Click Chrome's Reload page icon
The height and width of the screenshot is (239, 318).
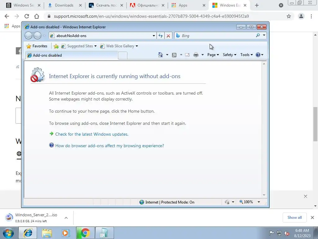pyautogui.click(x=27, y=16)
